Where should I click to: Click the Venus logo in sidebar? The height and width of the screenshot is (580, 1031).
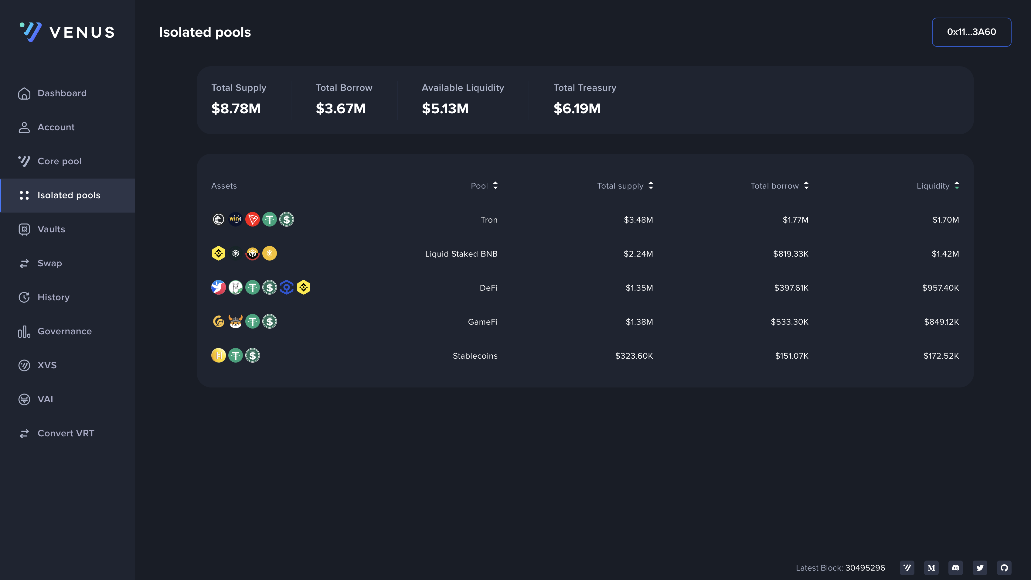tap(67, 32)
